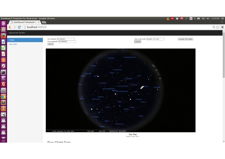The width and height of the screenshot is (225, 159).
Task: Close the Dashboard Template tab
Action: coord(39,22)
